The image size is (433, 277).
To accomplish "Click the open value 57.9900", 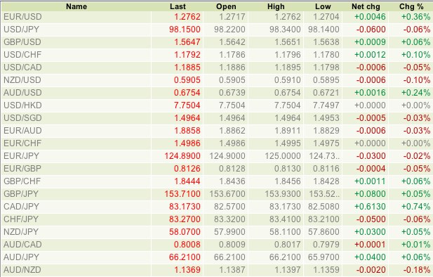I will (229, 232).
